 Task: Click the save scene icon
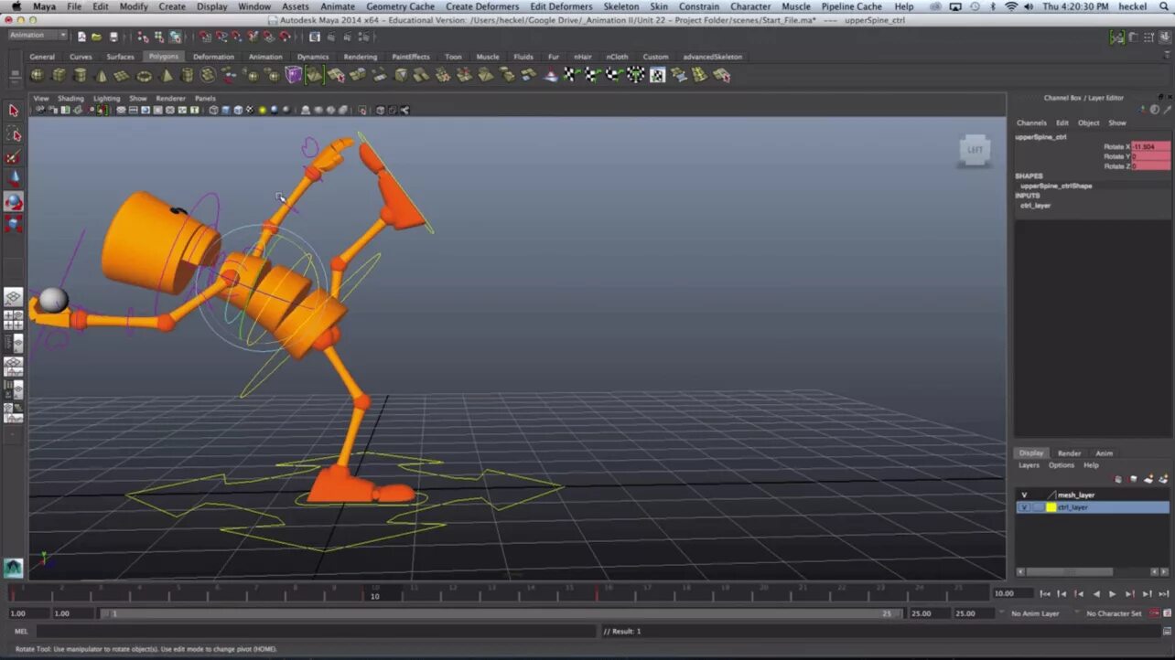pos(113,37)
